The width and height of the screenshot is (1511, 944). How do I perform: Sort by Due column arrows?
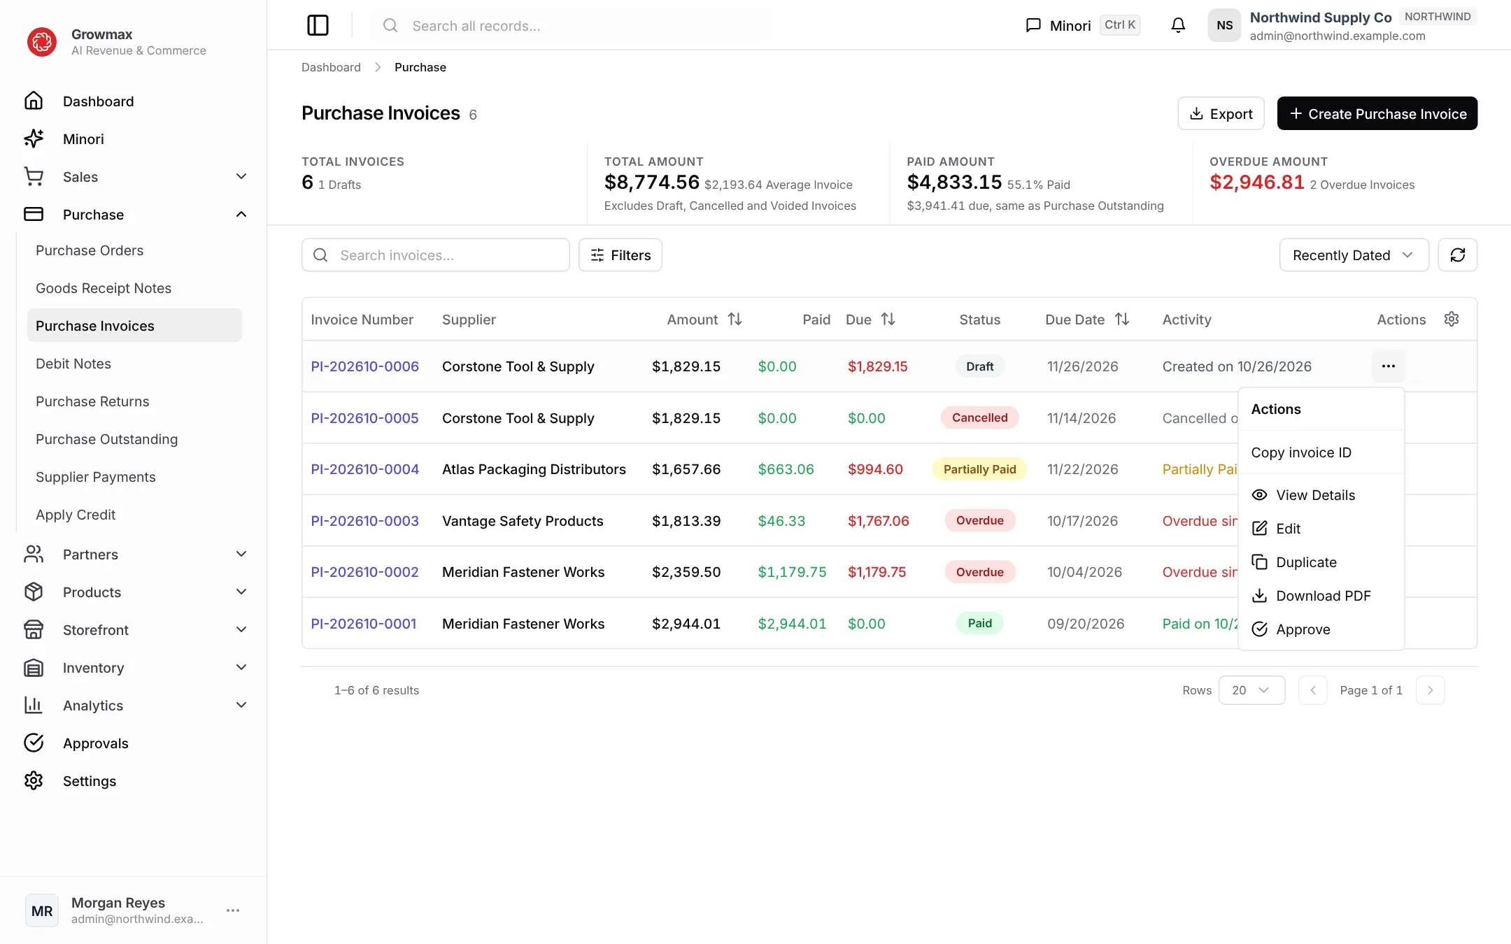[x=888, y=319]
